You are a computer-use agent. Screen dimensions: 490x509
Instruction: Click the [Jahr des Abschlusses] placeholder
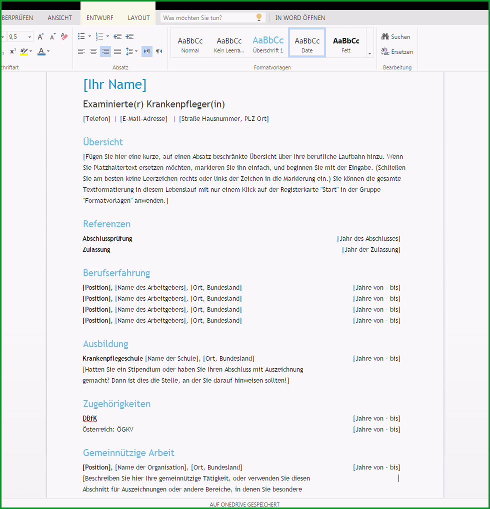click(368, 239)
